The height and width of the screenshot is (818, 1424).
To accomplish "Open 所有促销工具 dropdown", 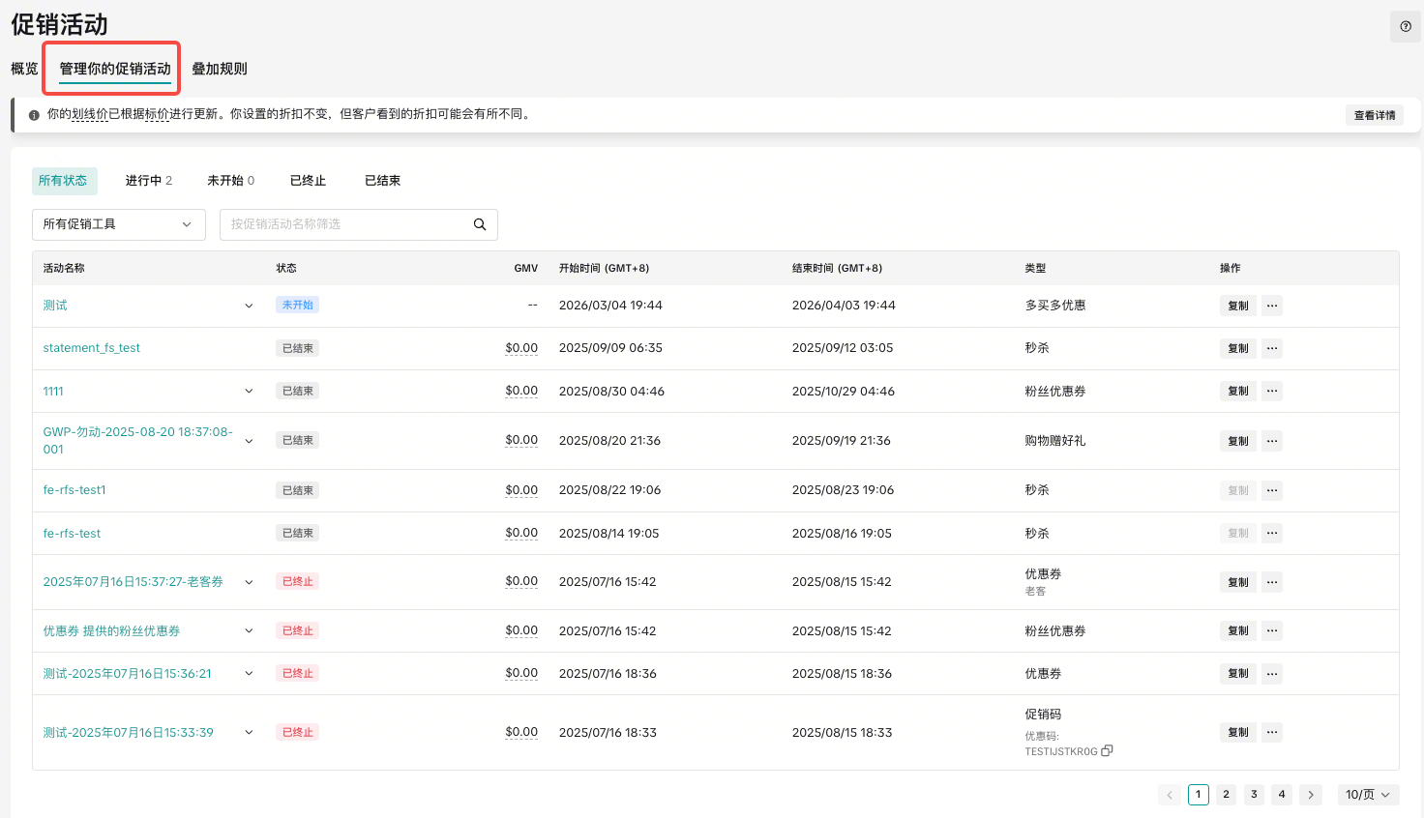I will tap(118, 224).
